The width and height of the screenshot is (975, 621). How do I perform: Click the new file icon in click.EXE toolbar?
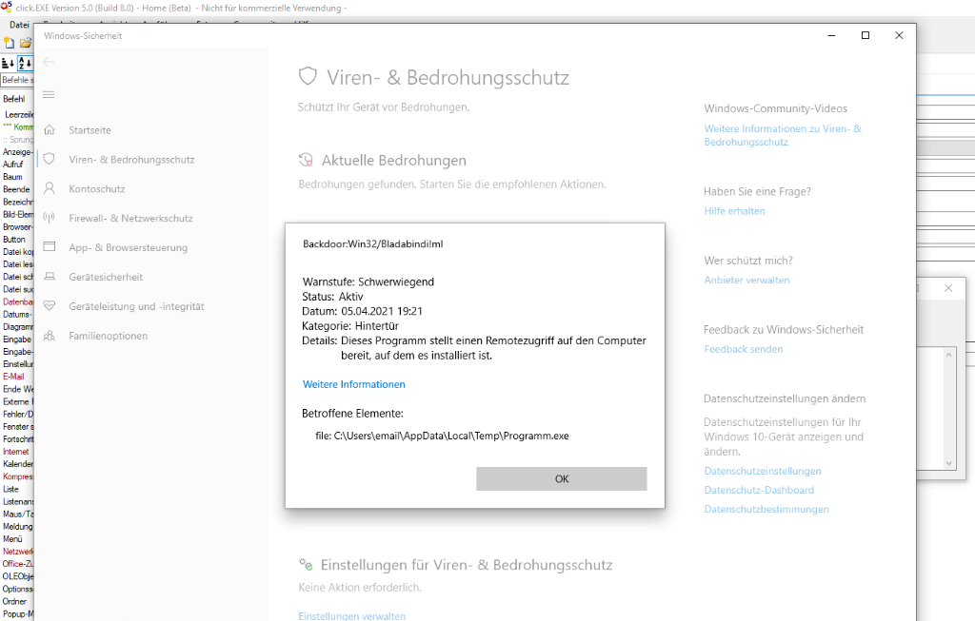coord(9,43)
